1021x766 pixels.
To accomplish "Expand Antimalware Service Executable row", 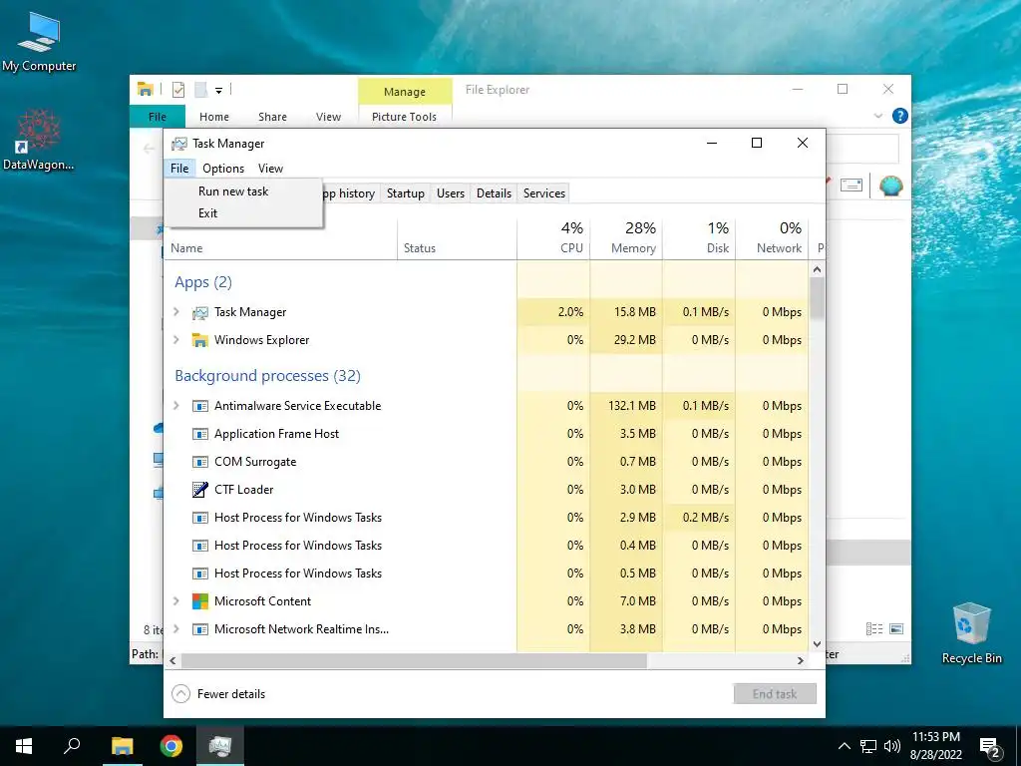I will (x=175, y=406).
